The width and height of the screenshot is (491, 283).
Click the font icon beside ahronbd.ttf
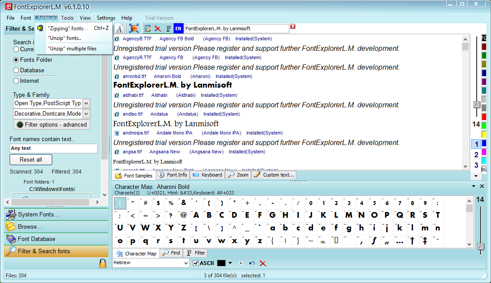point(117,76)
